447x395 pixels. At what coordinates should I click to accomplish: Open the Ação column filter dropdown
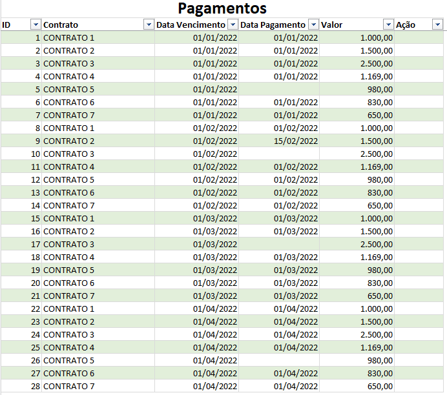coord(437,25)
